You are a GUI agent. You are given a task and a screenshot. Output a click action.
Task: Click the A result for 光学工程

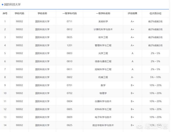(x=133, y=53)
